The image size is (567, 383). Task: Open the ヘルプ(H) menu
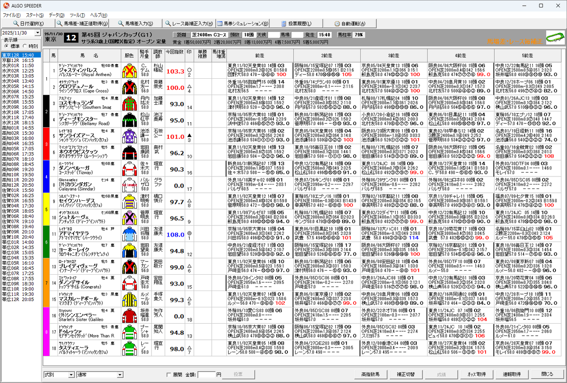98,15
